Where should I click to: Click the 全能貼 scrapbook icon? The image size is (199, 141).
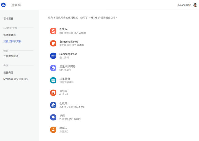(x=53, y=105)
